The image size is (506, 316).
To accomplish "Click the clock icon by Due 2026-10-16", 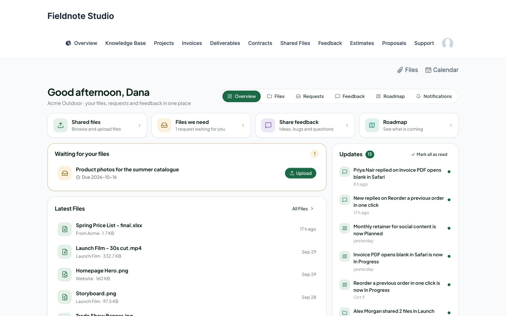I will point(78,177).
